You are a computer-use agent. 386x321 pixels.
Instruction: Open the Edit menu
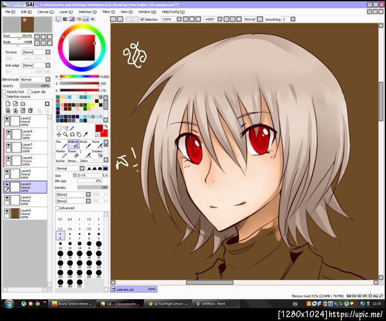pyautogui.click(x=26, y=12)
